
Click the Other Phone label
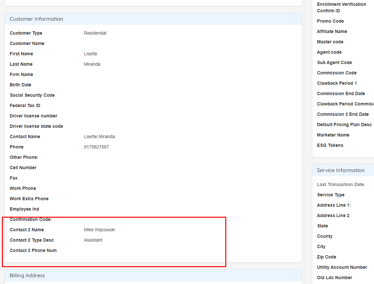coord(24,157)
